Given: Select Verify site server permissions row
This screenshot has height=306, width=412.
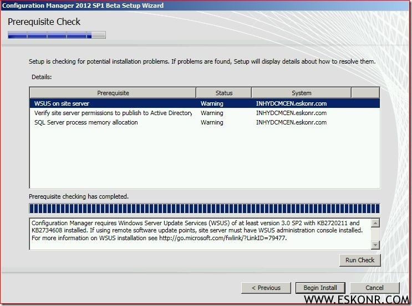Looking at the screenshot, I should (x=205, y=113).
